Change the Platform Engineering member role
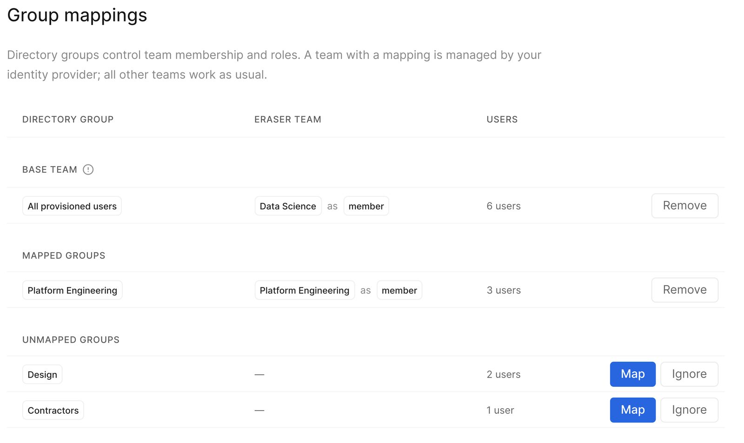The image size is (744, 443). coord(399,290)
